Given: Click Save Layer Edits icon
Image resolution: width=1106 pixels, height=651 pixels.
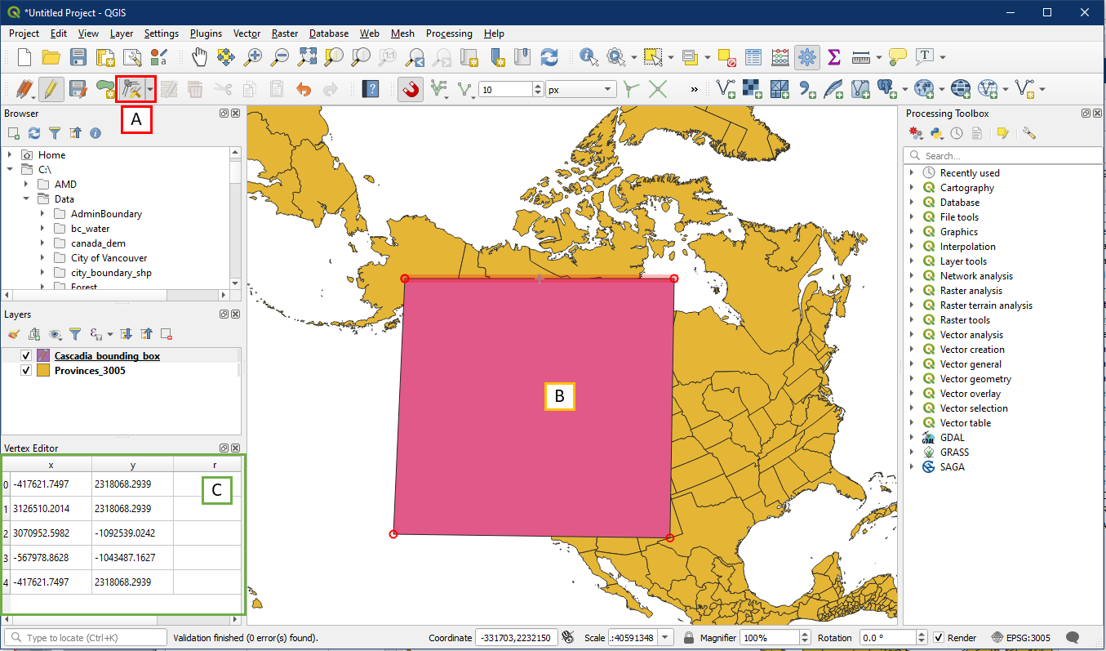Looking at the screenshot, I should coord(78,88).
